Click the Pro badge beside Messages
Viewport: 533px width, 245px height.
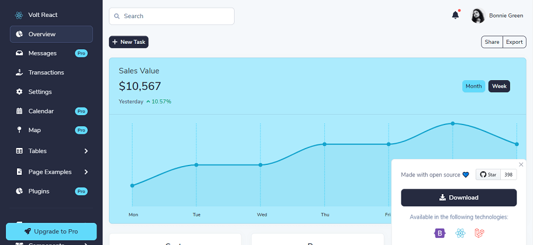point(81,53)
